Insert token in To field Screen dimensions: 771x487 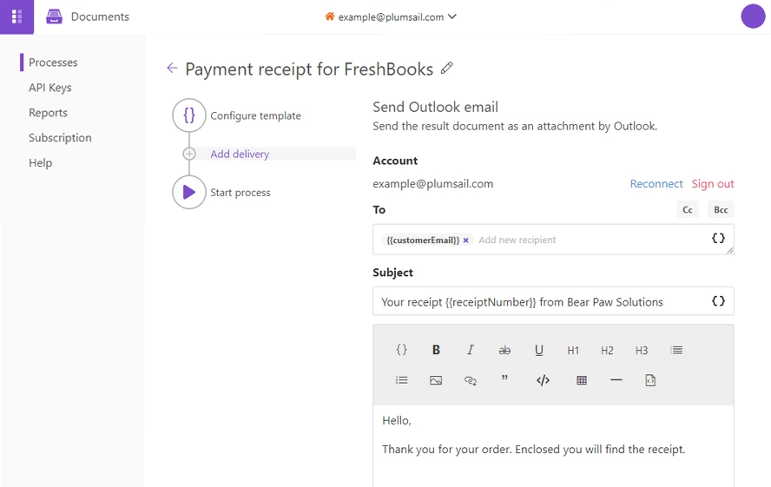[718, 239]
